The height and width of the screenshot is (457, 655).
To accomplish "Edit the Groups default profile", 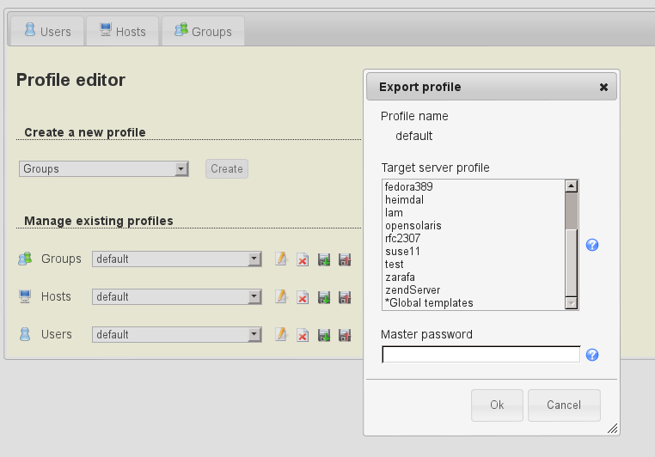I will (281, 259).
